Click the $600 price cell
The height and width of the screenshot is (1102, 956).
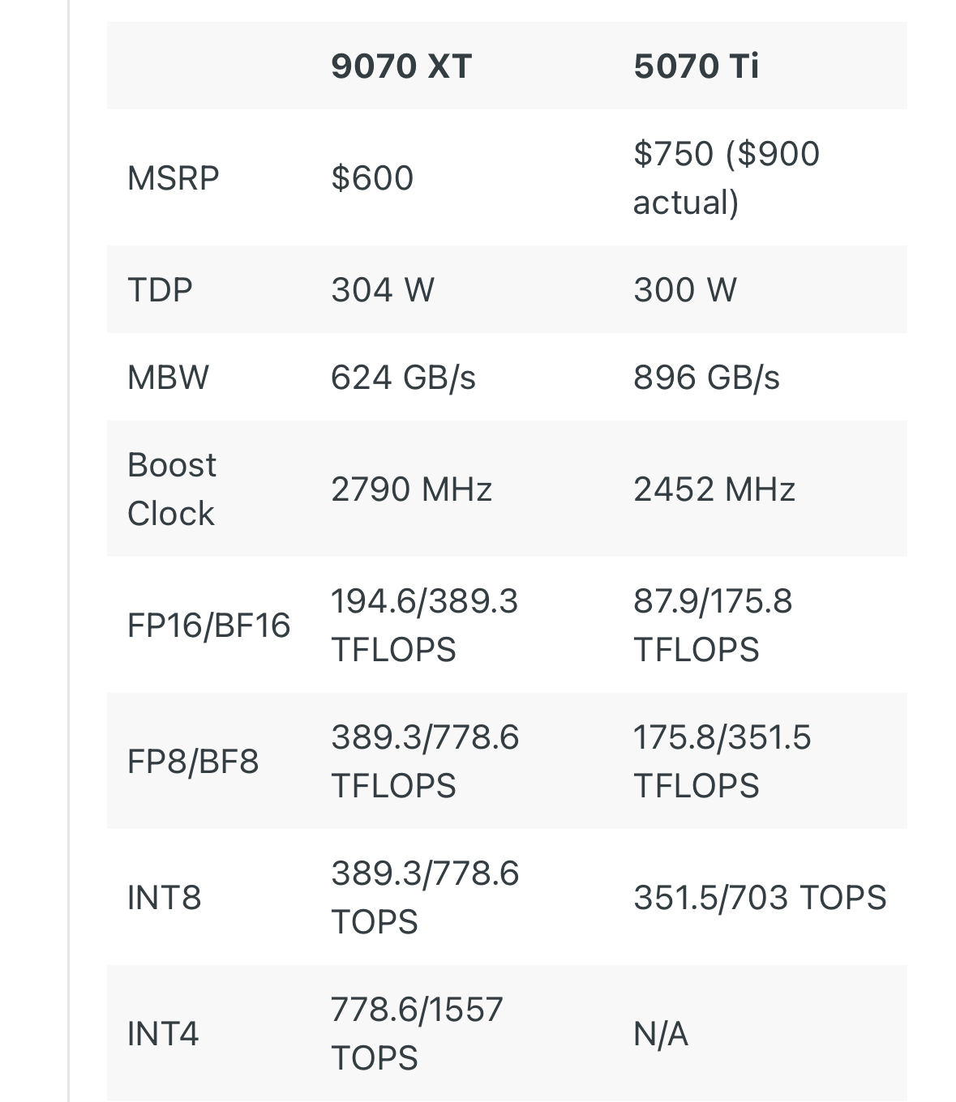[x=372, y=178]
